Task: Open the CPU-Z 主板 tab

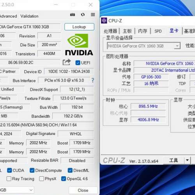Action: (127, 31)
